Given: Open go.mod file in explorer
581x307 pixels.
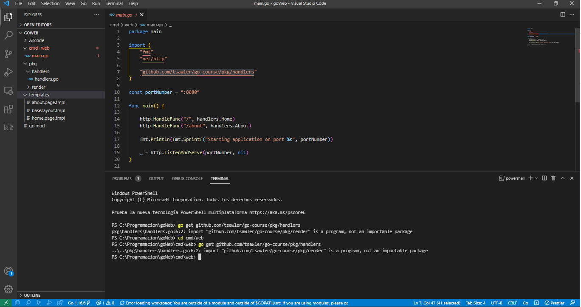Looking at the screenshot, I should coord(61,126).
